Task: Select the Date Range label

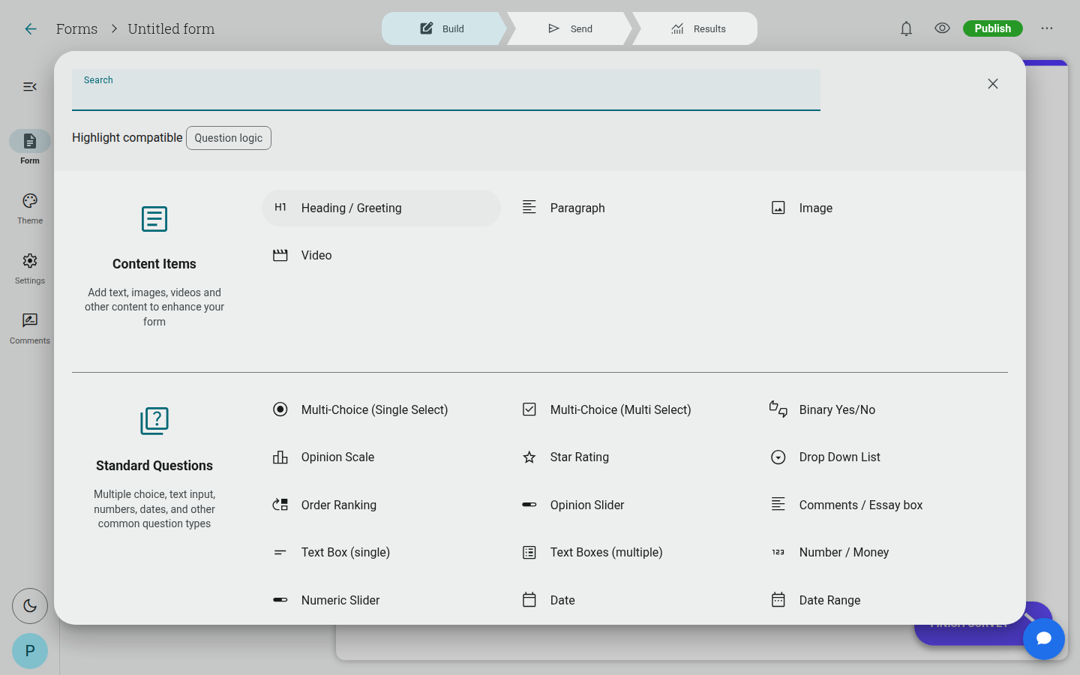Action: [829, 600]
